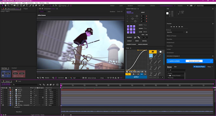Click the Flow curve star save icon
Image resolution: width=216 pixels, height=116 pixels.
pos(145,72)
